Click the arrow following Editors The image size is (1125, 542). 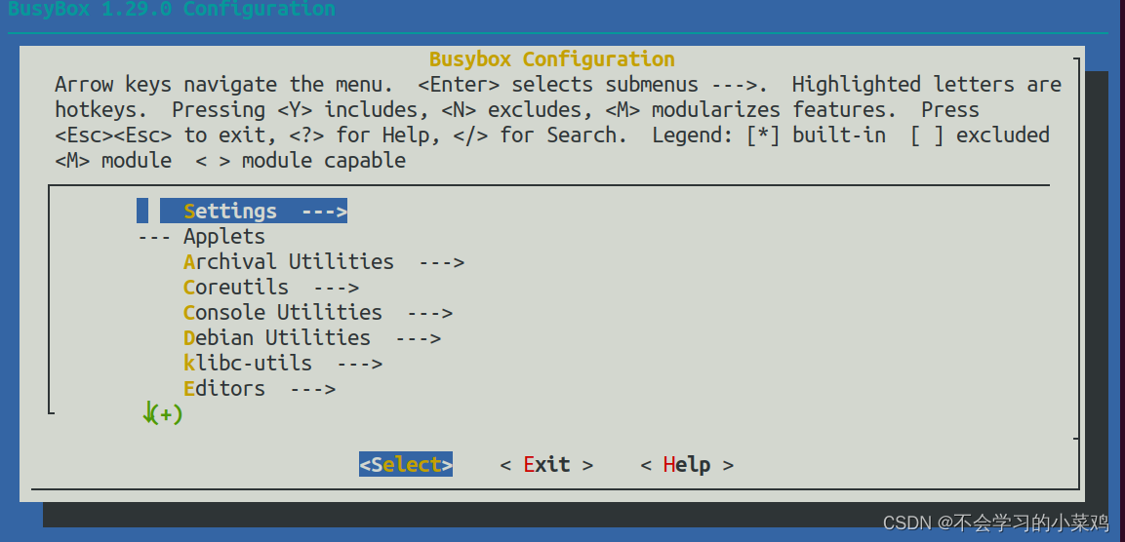pyautogui.click(x=312, y=389)
